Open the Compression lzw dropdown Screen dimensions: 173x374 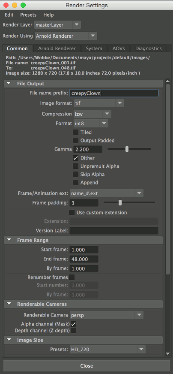(92, 114)
